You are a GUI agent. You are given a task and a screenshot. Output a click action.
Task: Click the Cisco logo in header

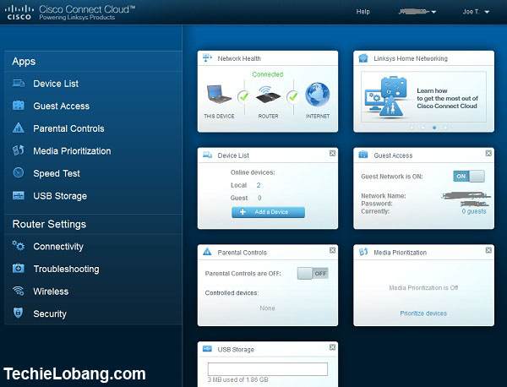(x=19, y=13)
